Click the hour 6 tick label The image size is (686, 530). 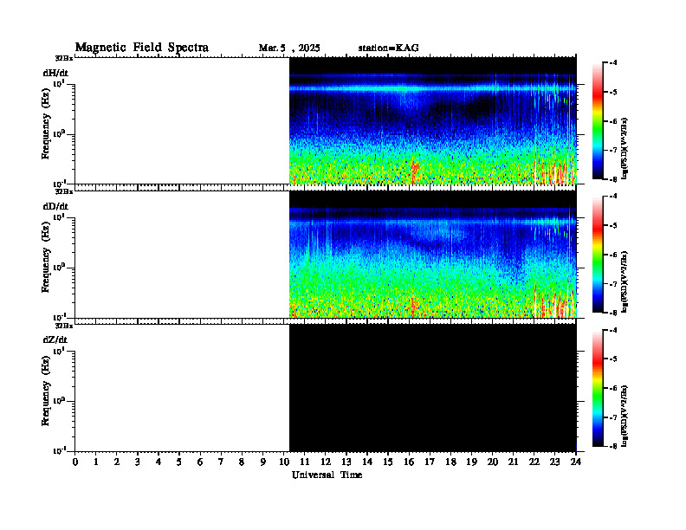click(x=200, y=462)
